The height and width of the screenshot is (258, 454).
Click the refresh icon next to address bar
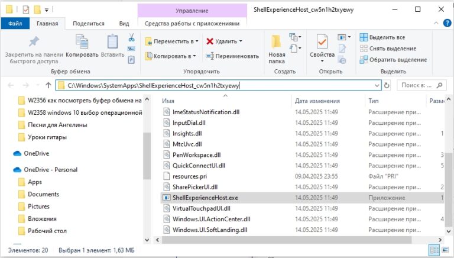[387, 85]
